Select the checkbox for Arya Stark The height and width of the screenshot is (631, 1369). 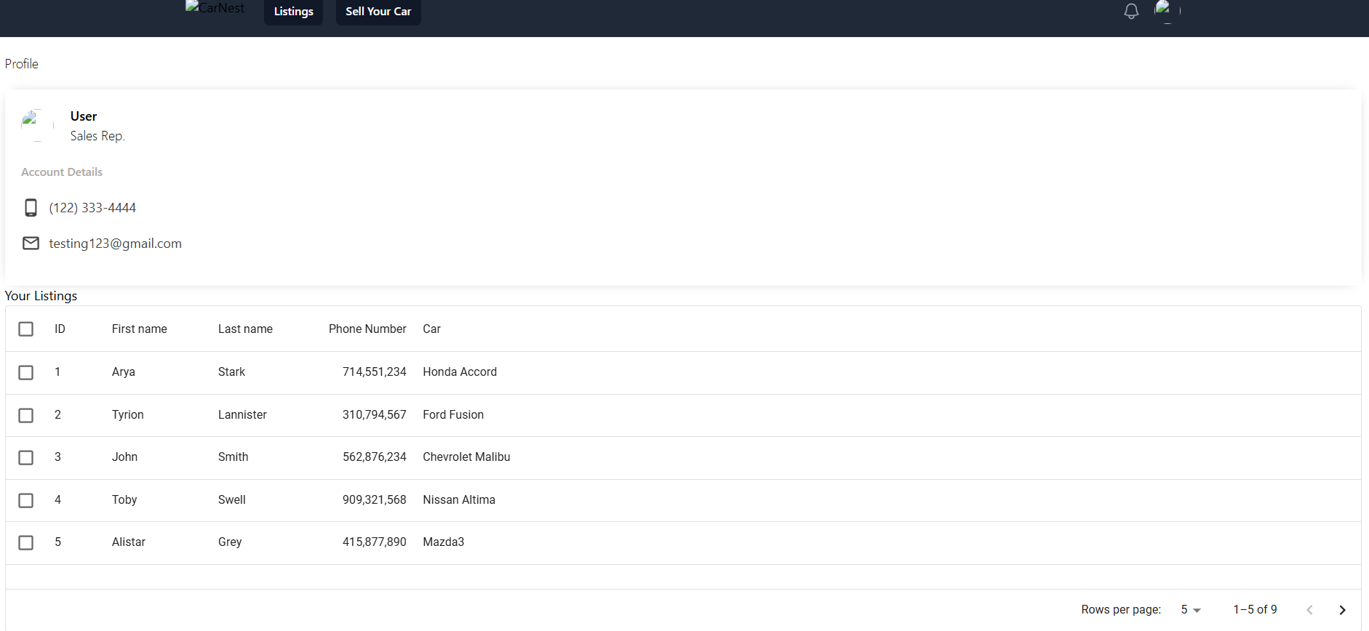pos(26,372)
